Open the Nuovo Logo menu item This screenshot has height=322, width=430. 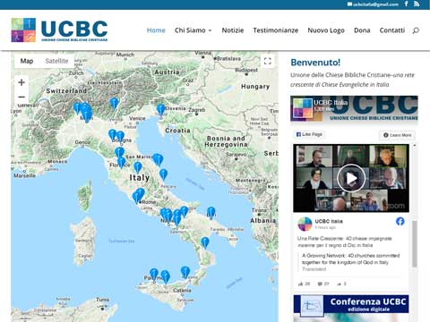coord(326,30)
